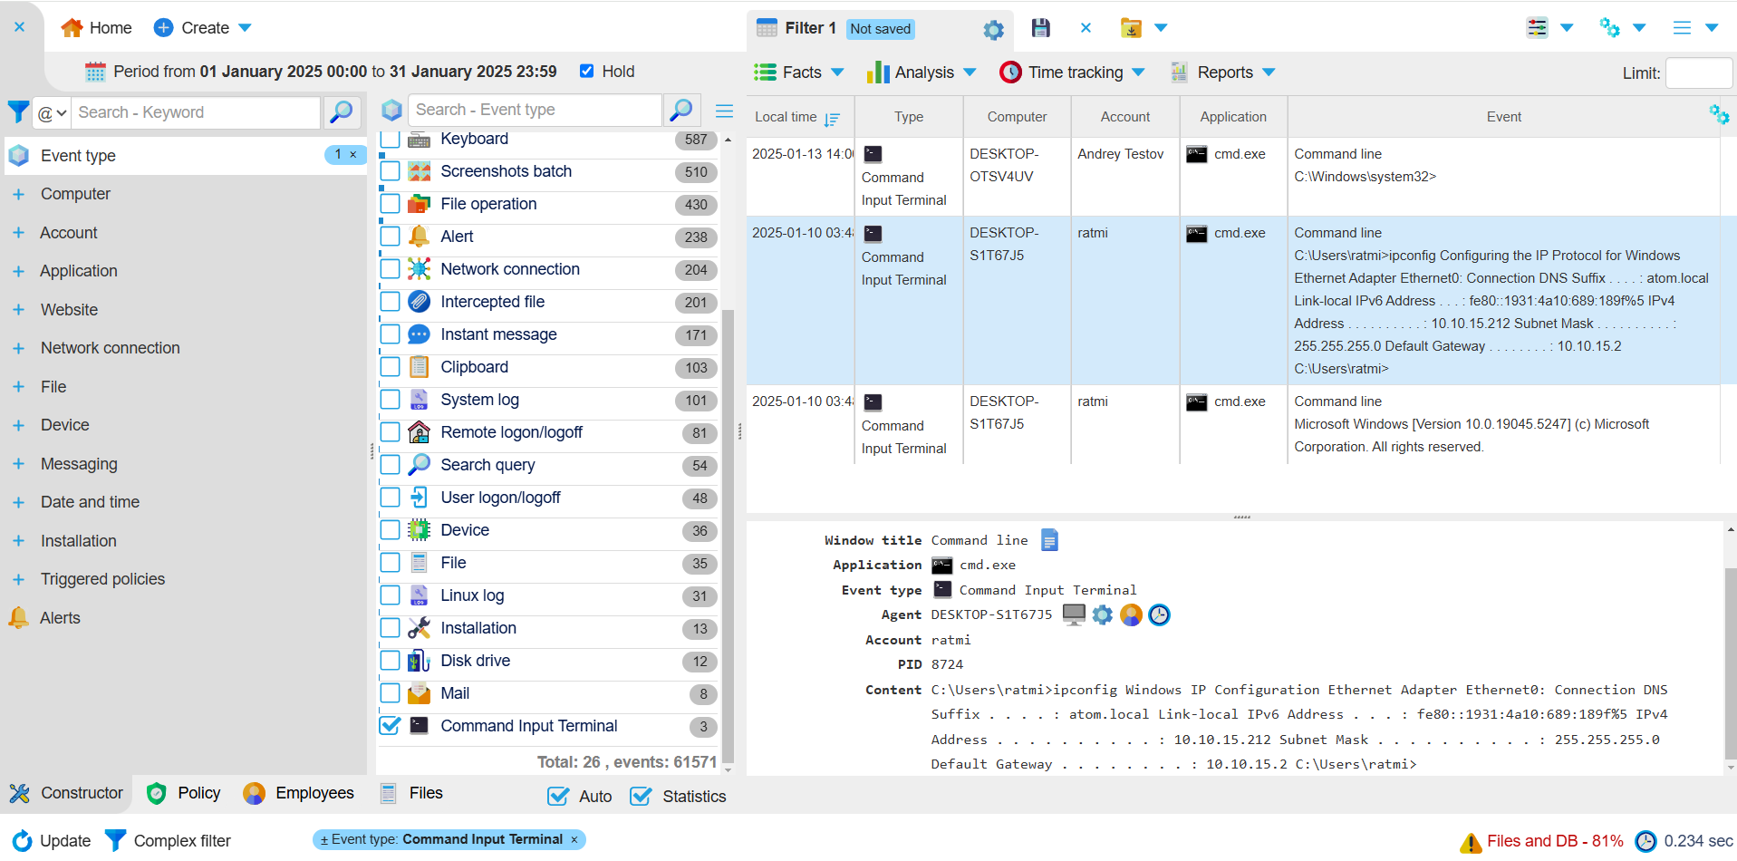Click the agent clock icon in details
Viewport: 1737px width, 861px height.
tap(1159, 615)
